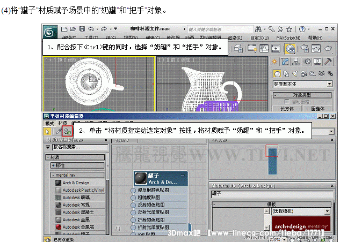Click the 罐子 material name field
The height and width of the screenshot is (242, 340).
272,194
